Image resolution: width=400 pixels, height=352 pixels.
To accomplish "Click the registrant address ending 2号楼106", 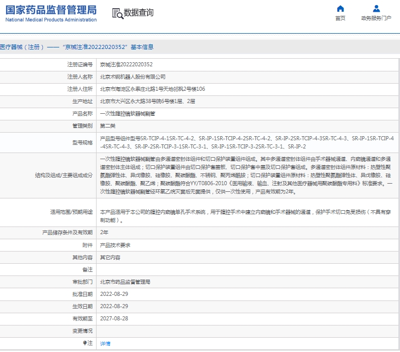I will click(153, 89).
